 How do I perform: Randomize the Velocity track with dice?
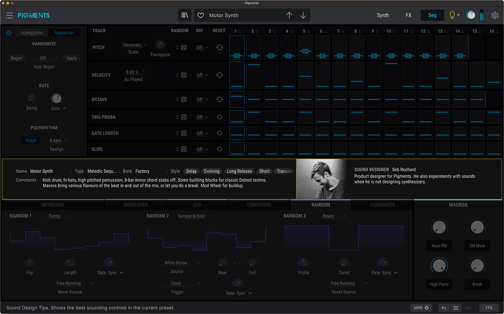[184, 75]
